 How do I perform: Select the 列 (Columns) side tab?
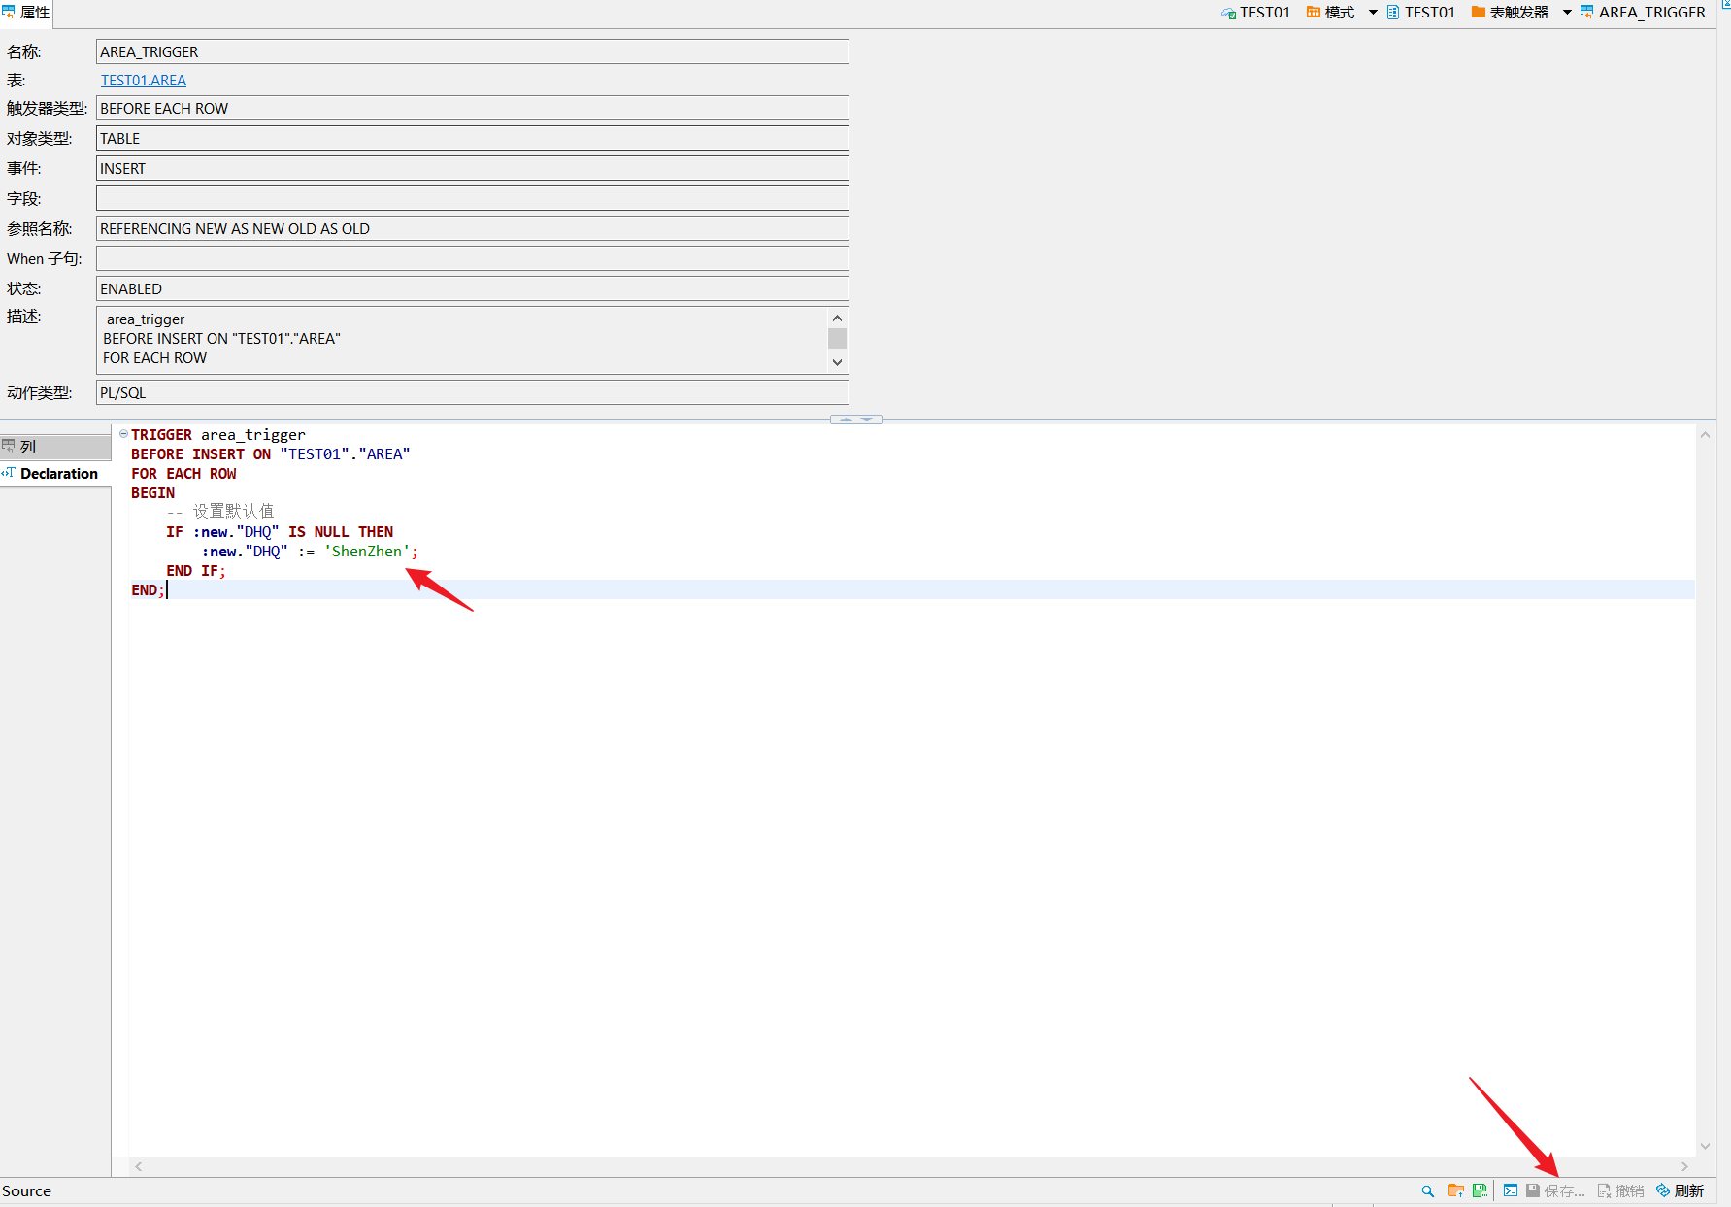(55, 447)
